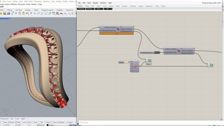Image resolution: width=224 pixels, height=126 pixels.
Task: Switch to the Maths tab in Grasshopper
Action: pos(87,6)
